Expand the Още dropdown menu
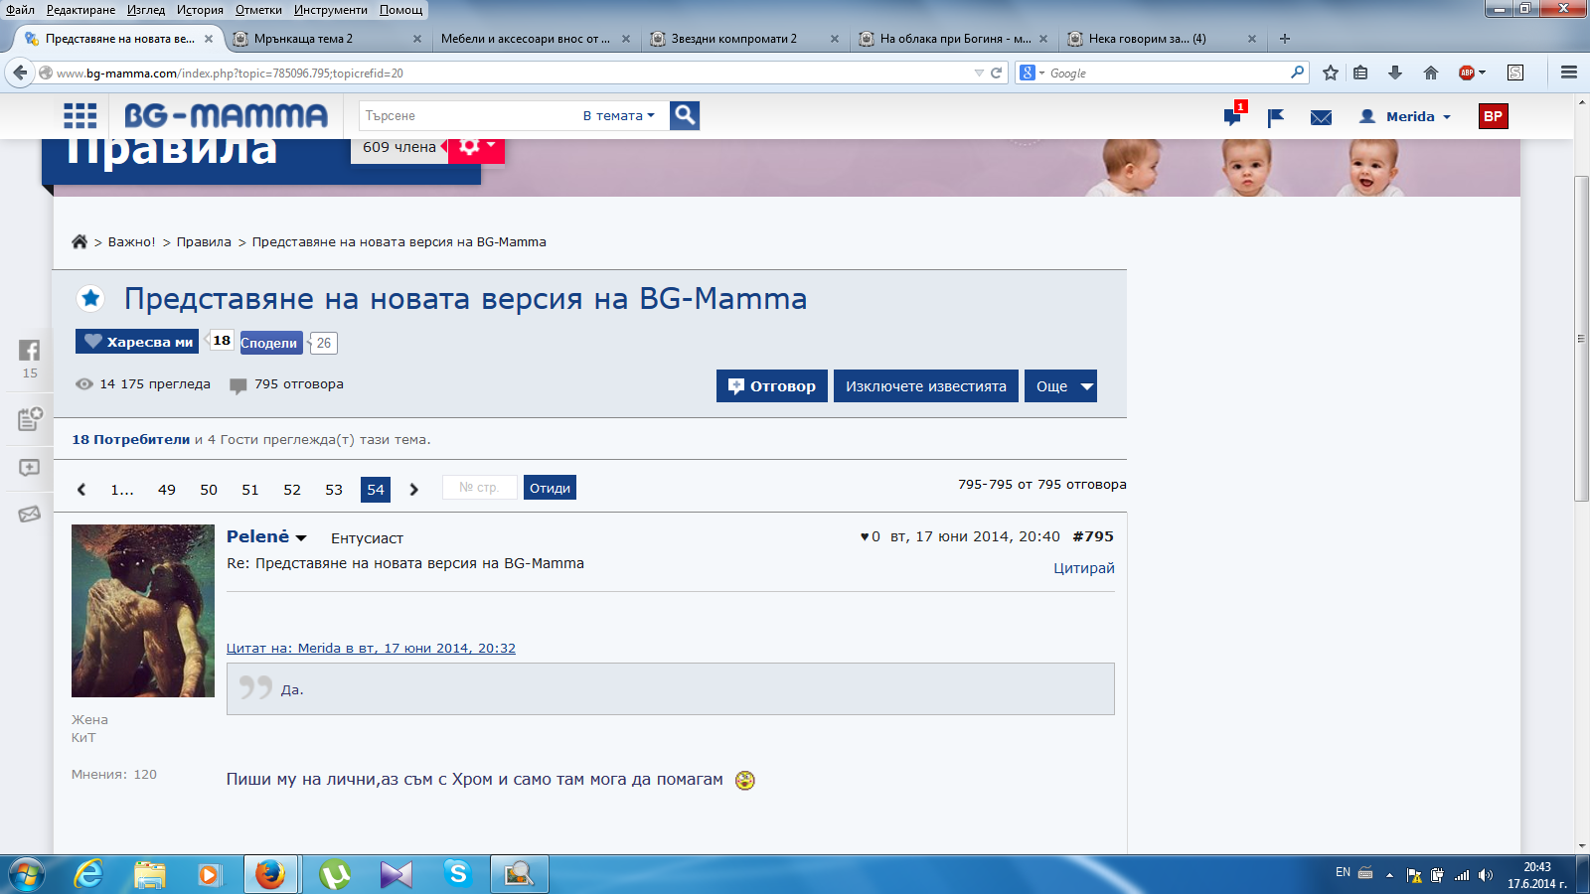 [x=1060, y=386]
